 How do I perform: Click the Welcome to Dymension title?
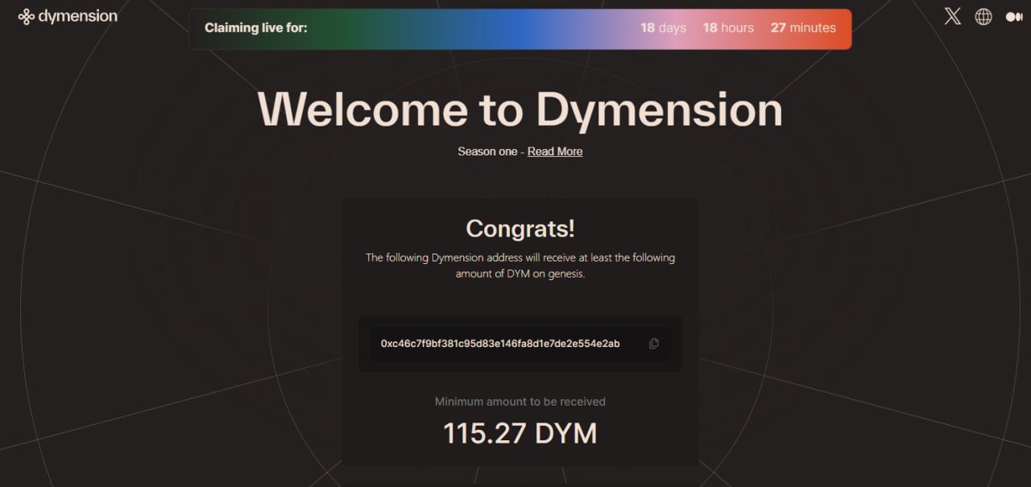point(520,109)
